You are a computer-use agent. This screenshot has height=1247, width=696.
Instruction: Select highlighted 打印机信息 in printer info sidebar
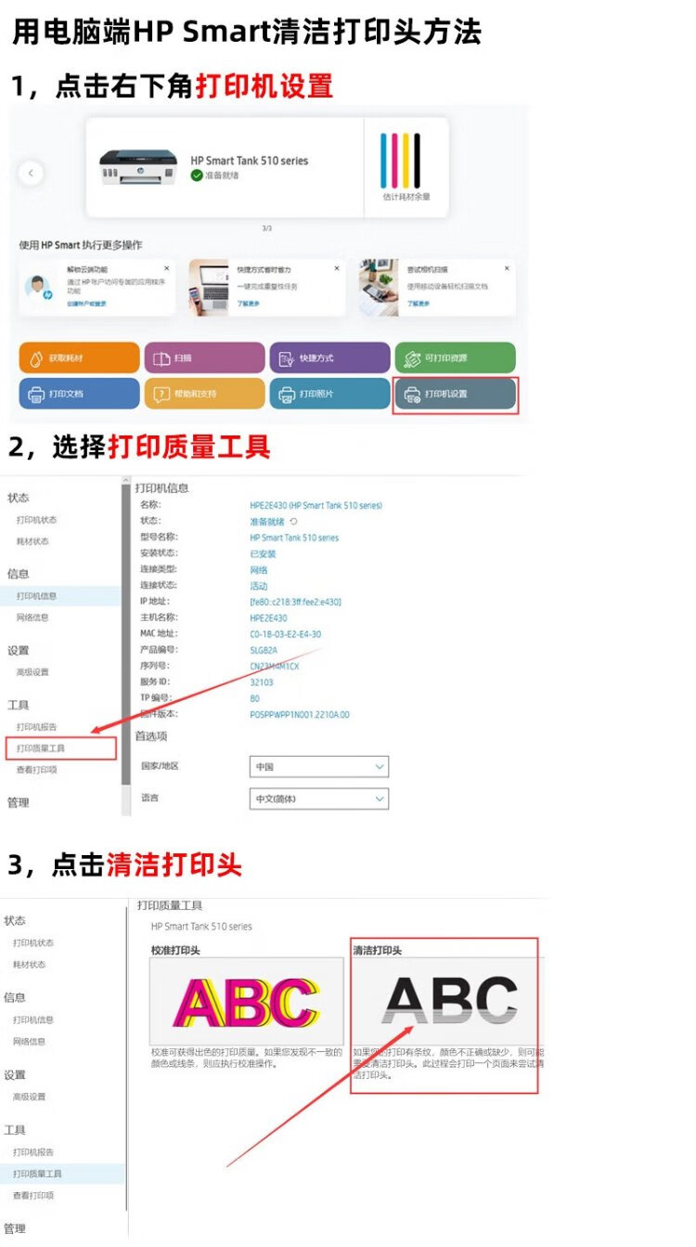coord(60,596)
